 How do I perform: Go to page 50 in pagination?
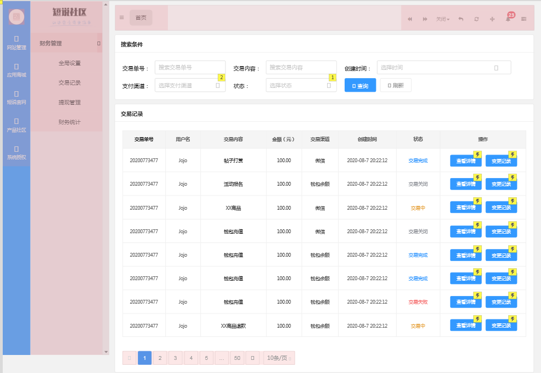pos(237,358)
